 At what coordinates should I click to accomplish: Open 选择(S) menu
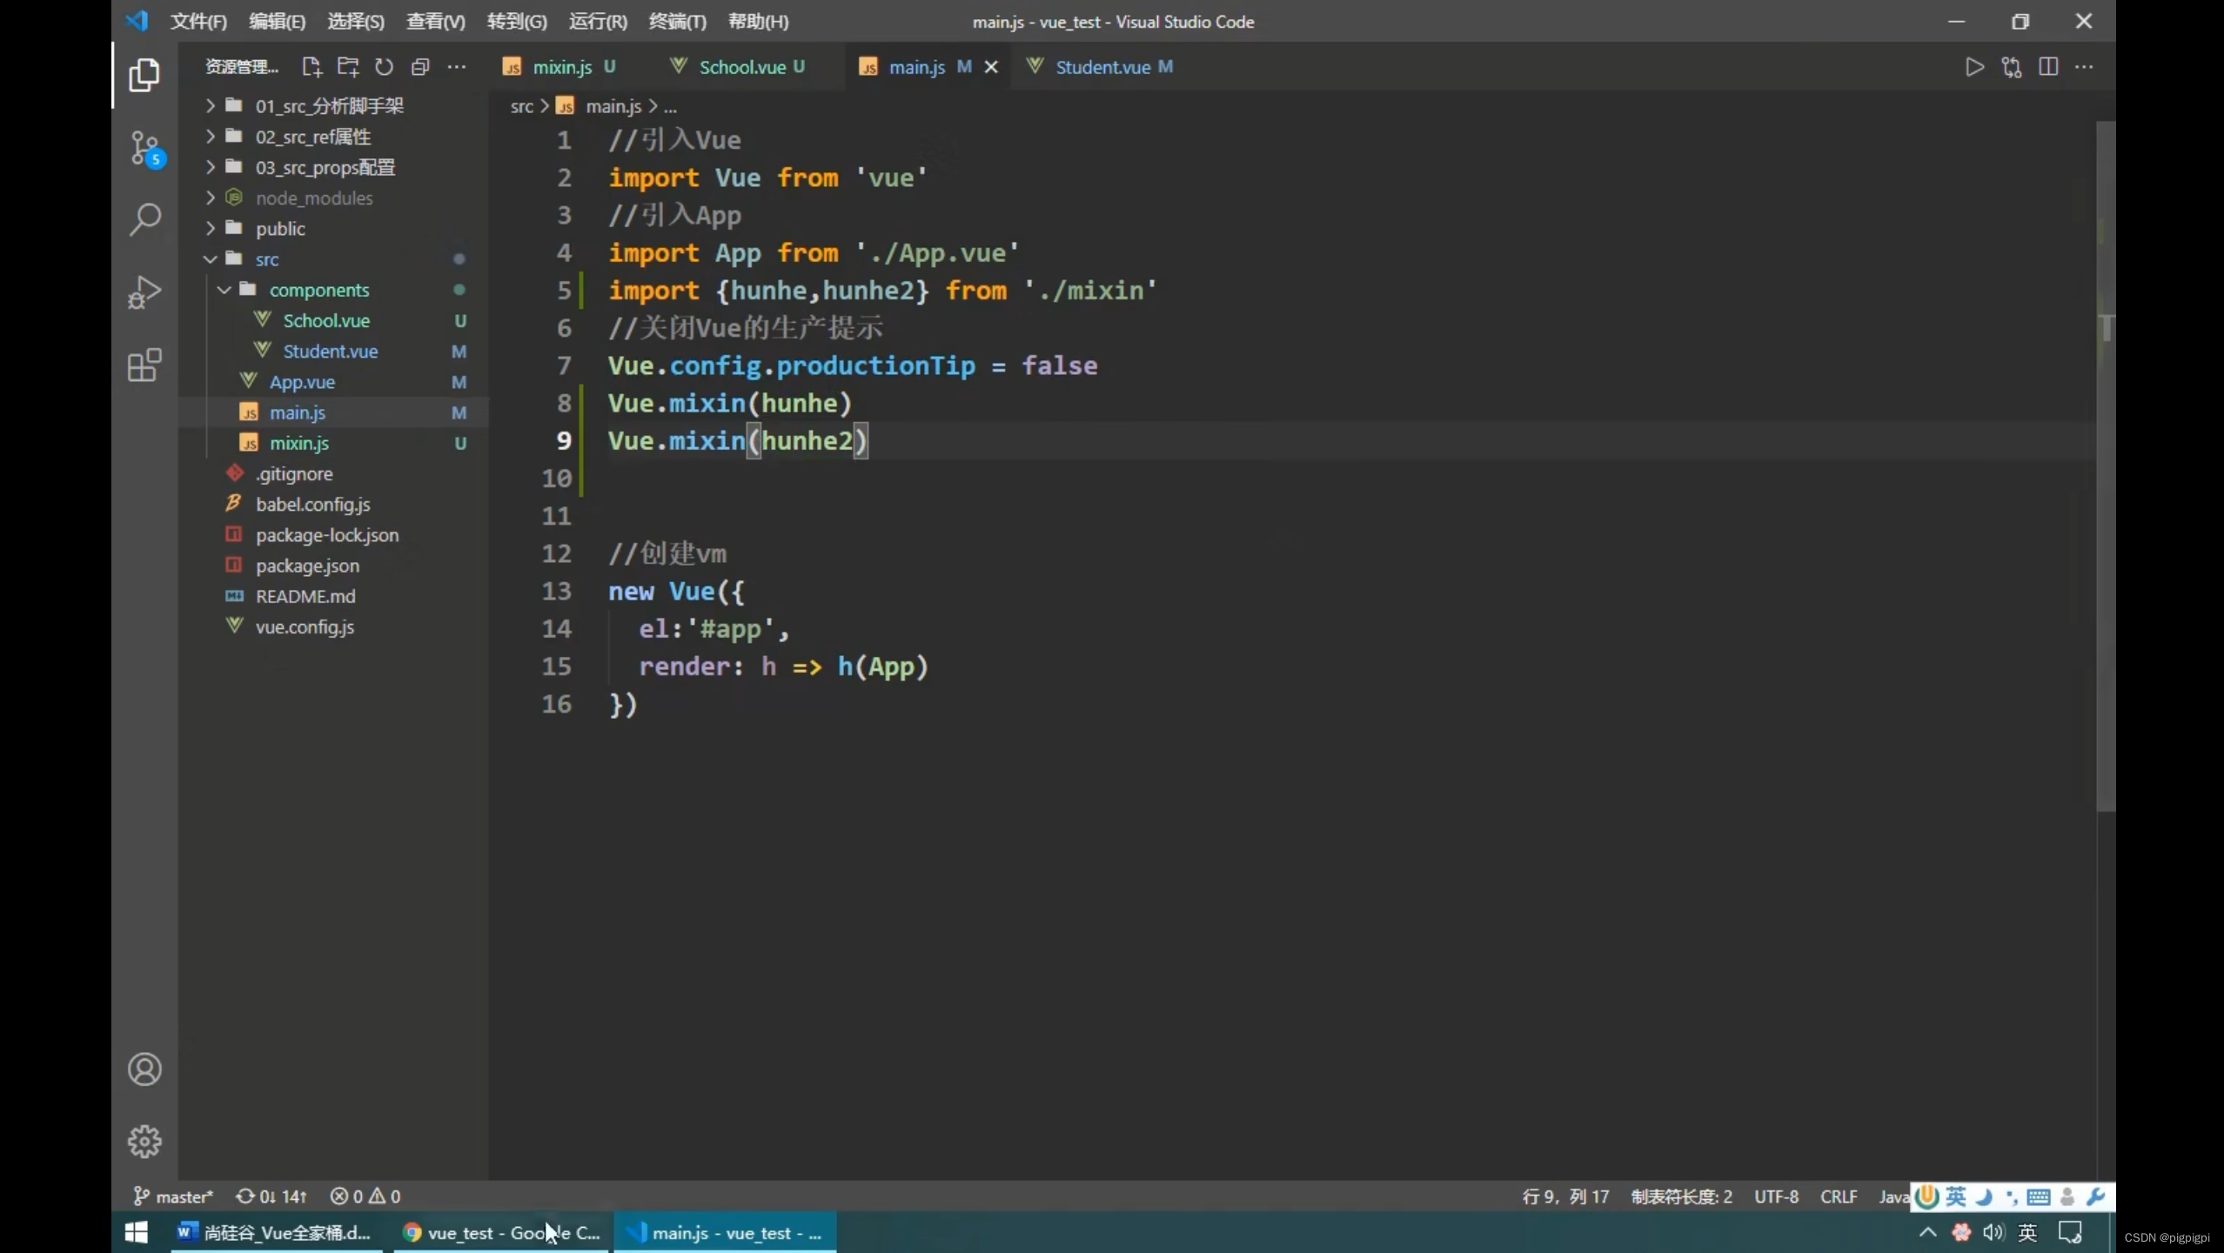coord(355,21)
